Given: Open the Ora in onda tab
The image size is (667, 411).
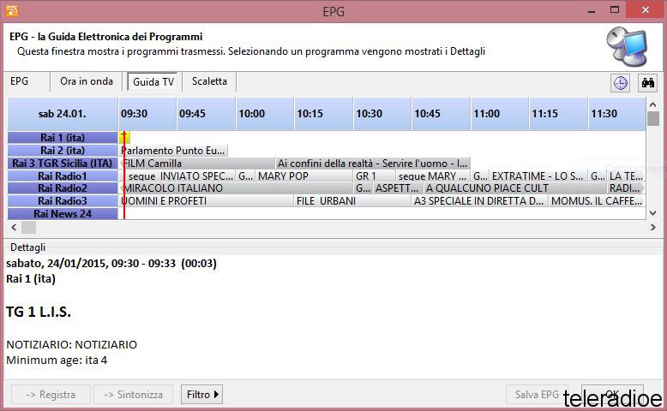Looking at the screenshot, I should (87, 81).
